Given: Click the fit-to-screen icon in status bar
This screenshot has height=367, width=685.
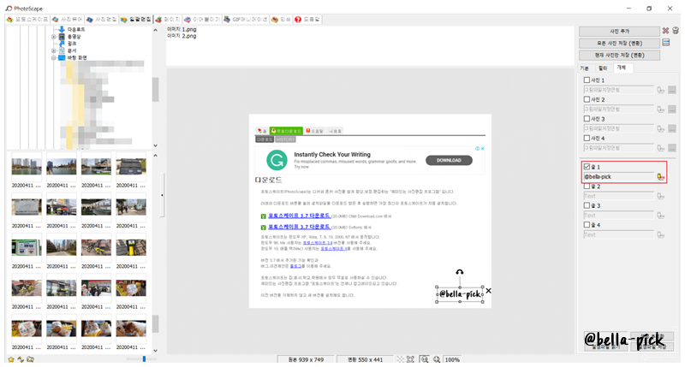Looking at the screenshot, I should [x=410, y=359].
